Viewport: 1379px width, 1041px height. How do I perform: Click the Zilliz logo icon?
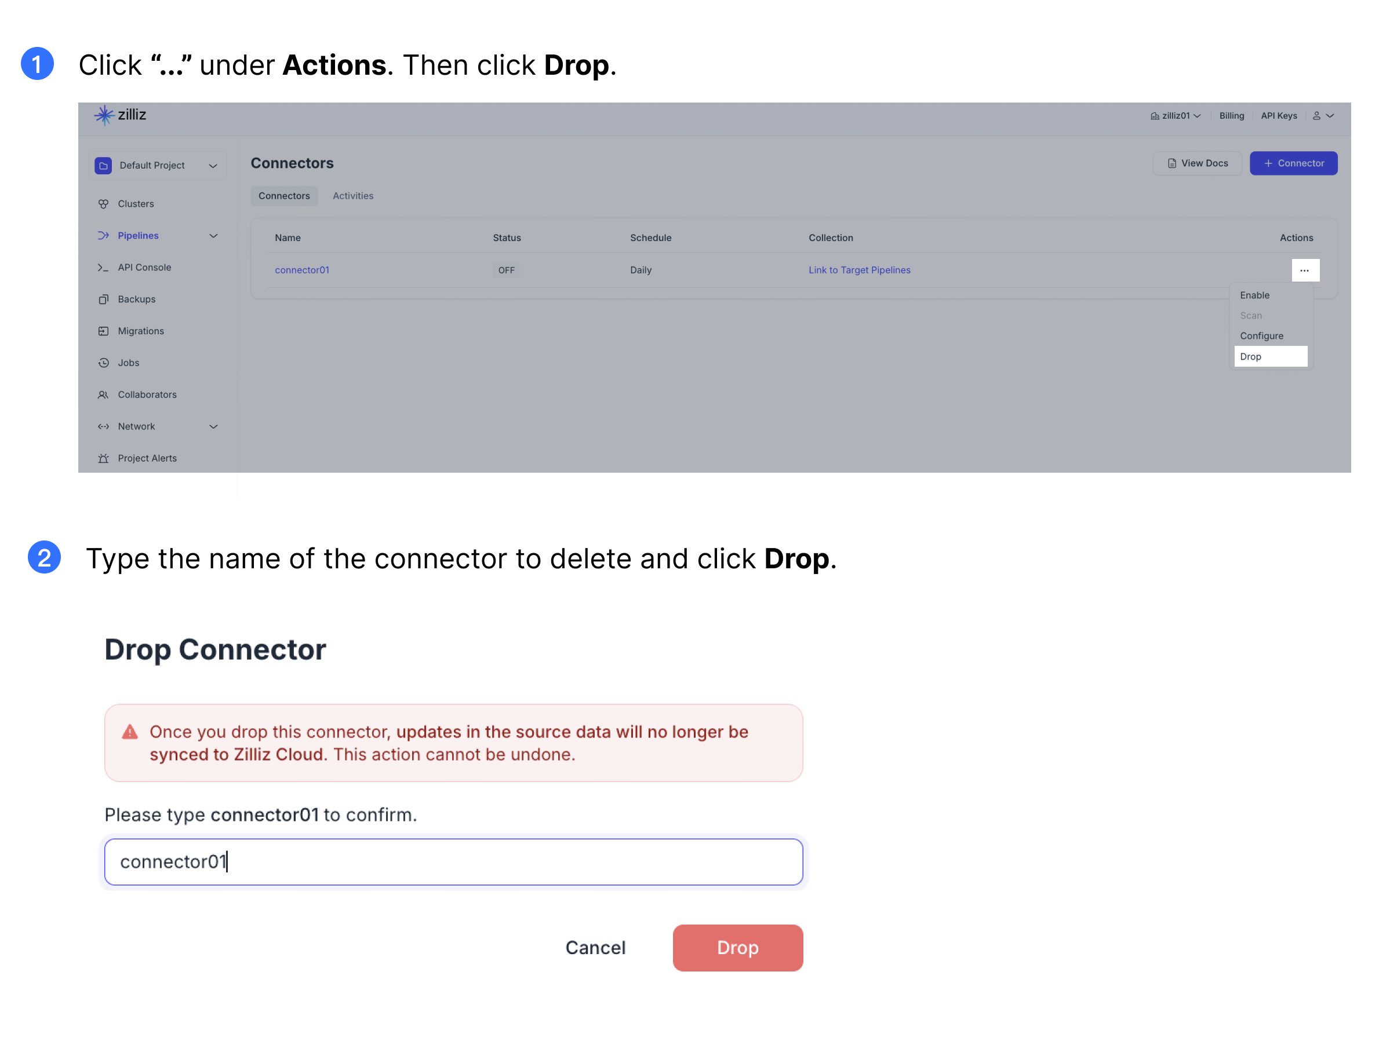point(104,115)
